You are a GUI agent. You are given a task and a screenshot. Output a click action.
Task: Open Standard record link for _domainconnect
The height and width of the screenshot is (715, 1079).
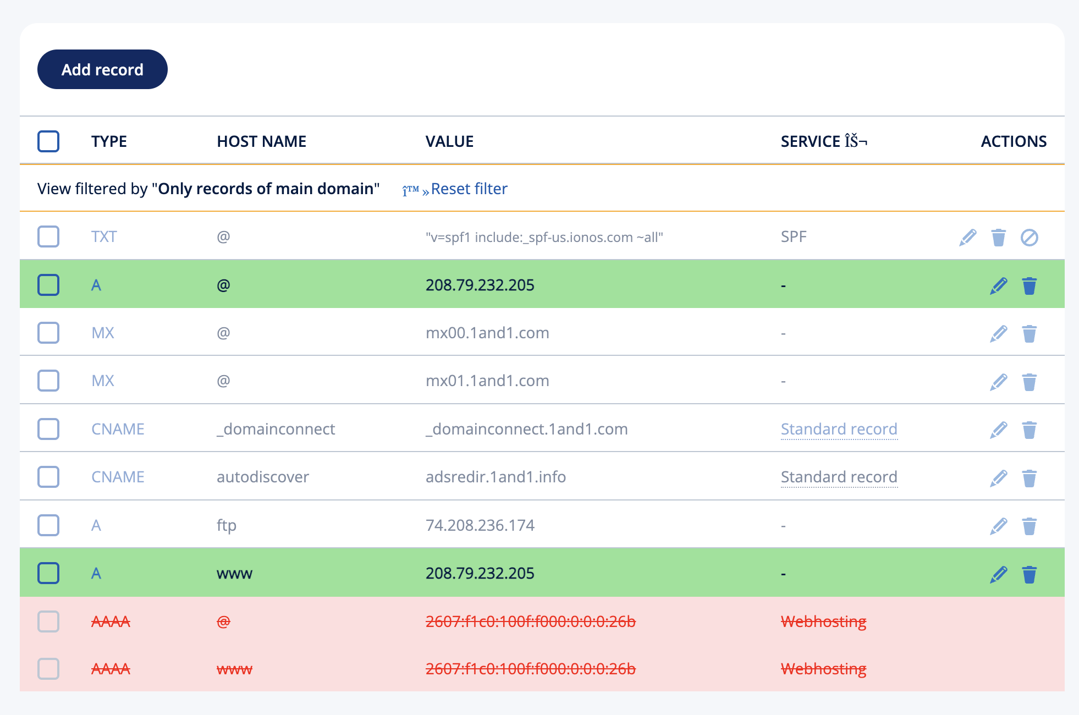839,429
